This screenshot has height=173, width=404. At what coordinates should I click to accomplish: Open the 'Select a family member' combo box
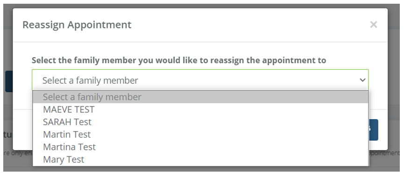coord(200,80)
